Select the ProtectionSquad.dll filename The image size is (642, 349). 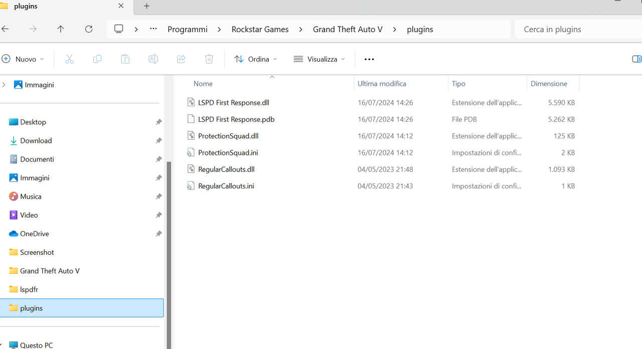(228, 136)
